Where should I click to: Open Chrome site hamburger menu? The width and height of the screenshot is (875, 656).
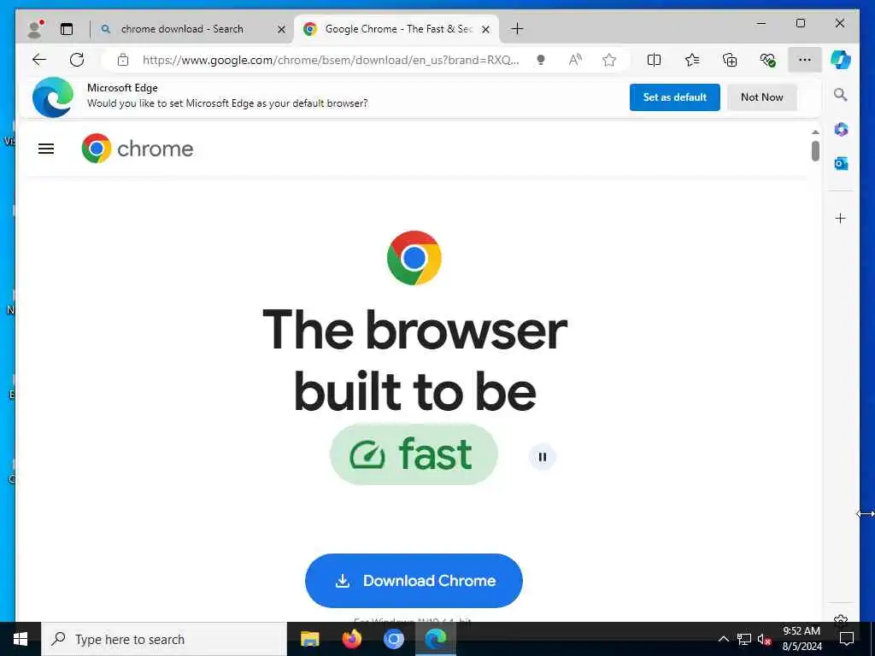(x=46, y=149)
